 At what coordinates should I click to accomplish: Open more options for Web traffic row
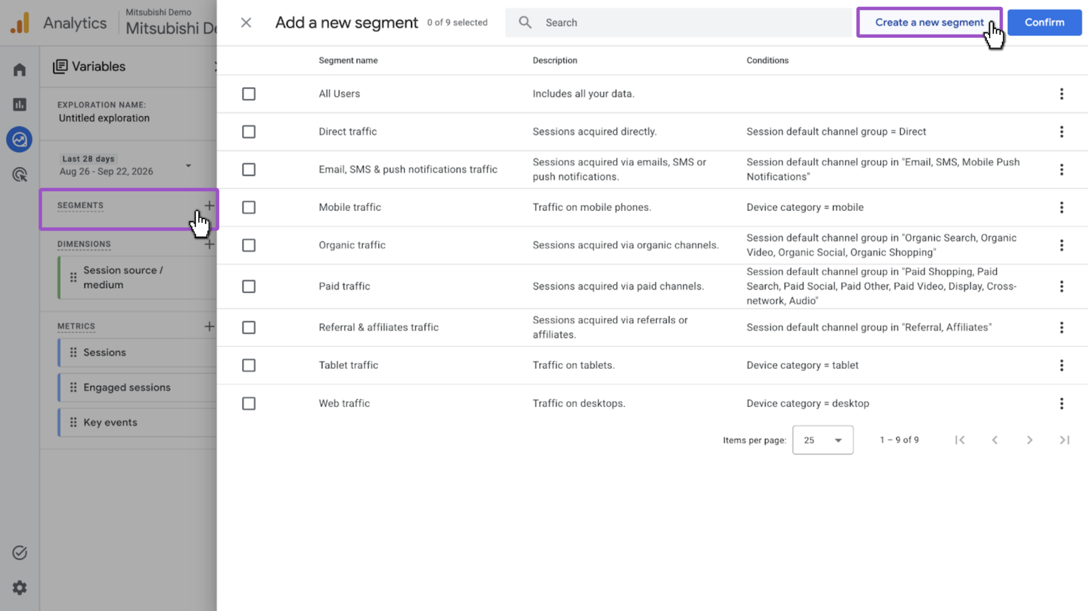1062,403
